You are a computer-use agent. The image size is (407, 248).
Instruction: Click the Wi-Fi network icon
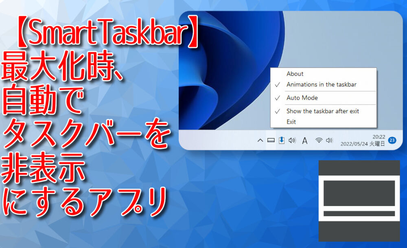tap(318, 140)
